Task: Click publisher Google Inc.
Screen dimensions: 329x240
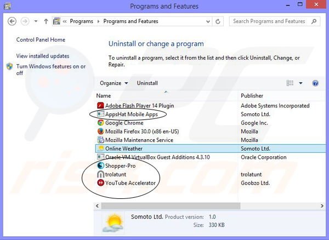Action: tap(254, 123)
